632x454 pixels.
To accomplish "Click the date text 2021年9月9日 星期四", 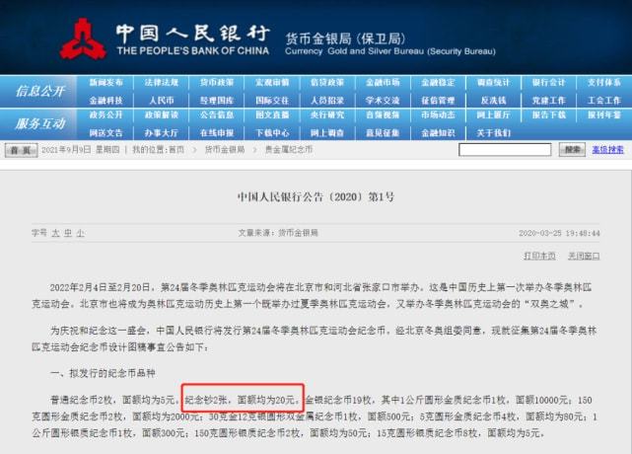I will click(x=81, y=150).
